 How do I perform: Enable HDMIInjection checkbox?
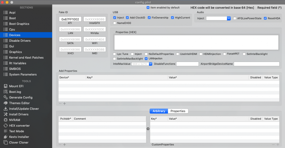click(201, 54)
